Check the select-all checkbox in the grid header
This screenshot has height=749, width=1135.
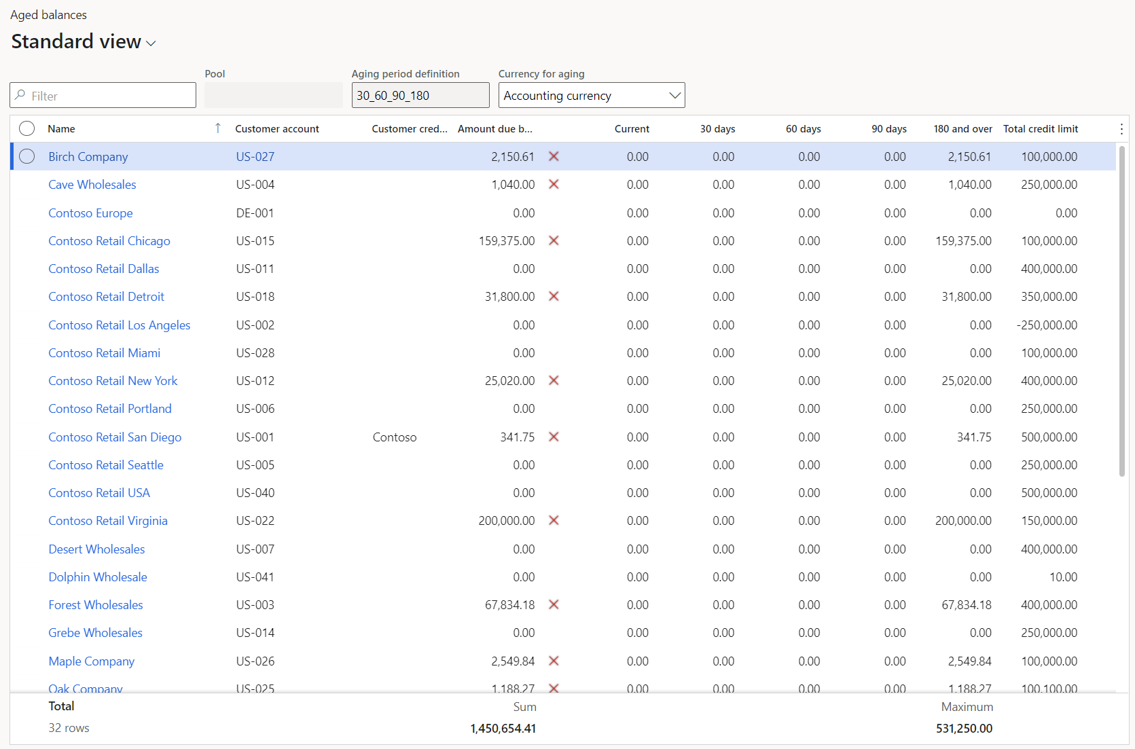[27, 128]
